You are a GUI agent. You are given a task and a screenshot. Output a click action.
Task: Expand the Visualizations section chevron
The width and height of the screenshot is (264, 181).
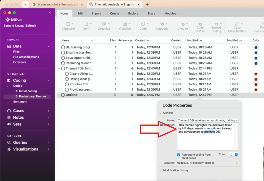[48, 149]
